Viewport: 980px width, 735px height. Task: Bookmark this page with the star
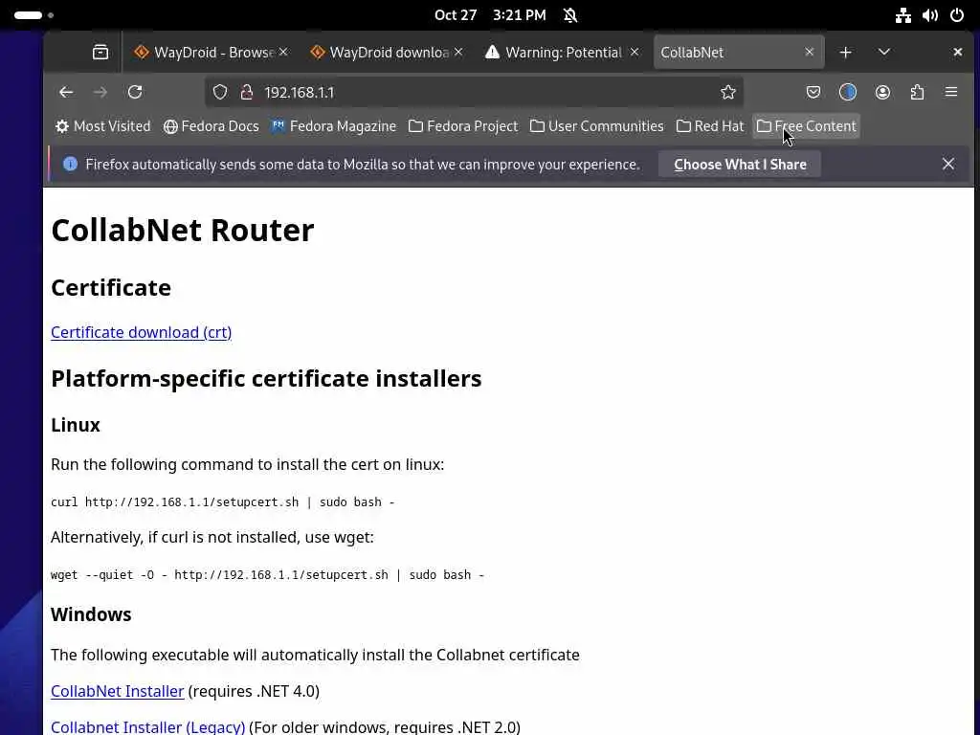pos(727,93)
